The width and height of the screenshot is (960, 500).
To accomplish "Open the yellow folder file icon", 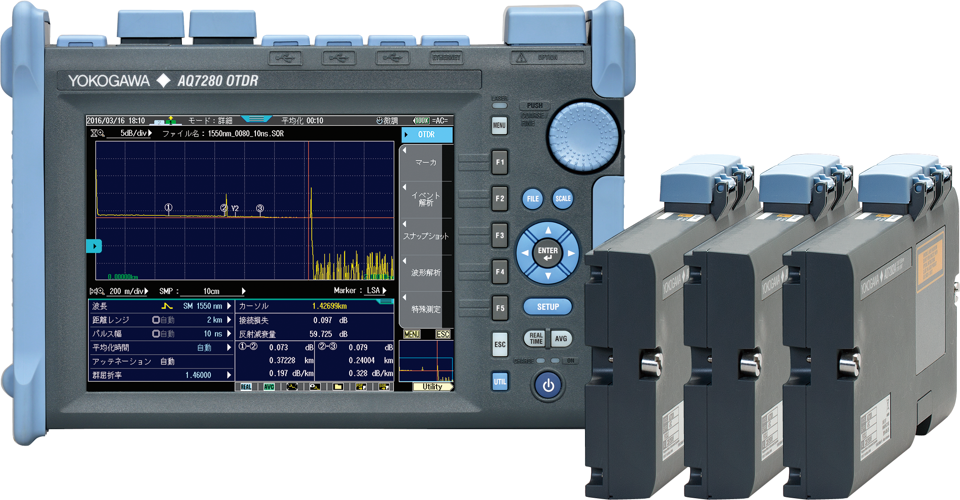I will point(338,387).
